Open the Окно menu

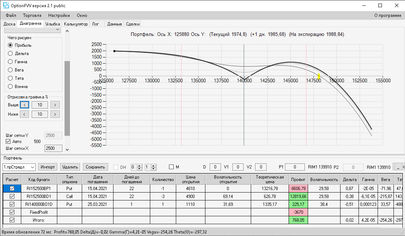click(x=82, y=15)
